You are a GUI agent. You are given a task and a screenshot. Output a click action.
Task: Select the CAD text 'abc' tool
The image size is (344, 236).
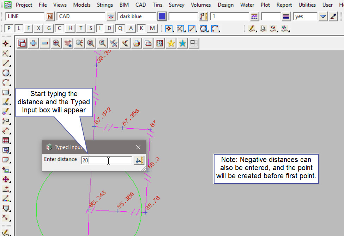click(x=6, y=103)
